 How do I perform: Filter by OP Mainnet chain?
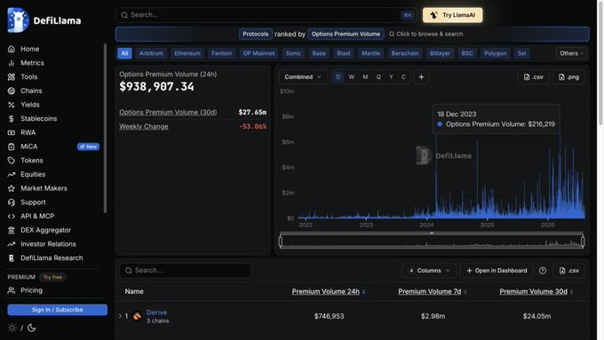[258, 53]
